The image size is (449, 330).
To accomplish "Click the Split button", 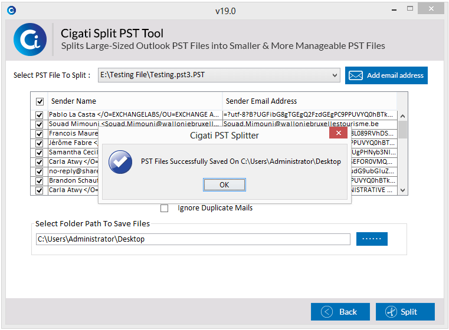I will 405,312.
